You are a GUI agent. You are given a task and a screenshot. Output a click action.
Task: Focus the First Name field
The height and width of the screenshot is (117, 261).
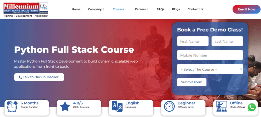pyautogui.click(x=192, y=41)
